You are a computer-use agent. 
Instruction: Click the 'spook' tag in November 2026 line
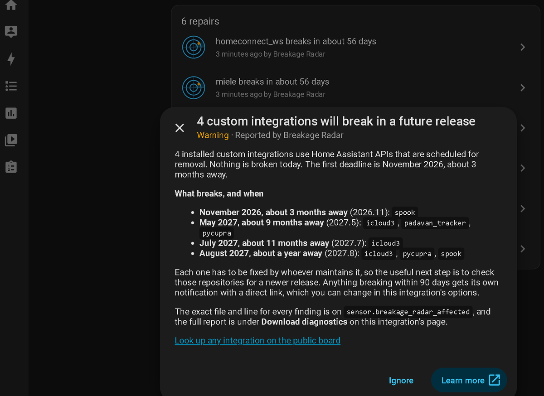click(x=405, y=212)
